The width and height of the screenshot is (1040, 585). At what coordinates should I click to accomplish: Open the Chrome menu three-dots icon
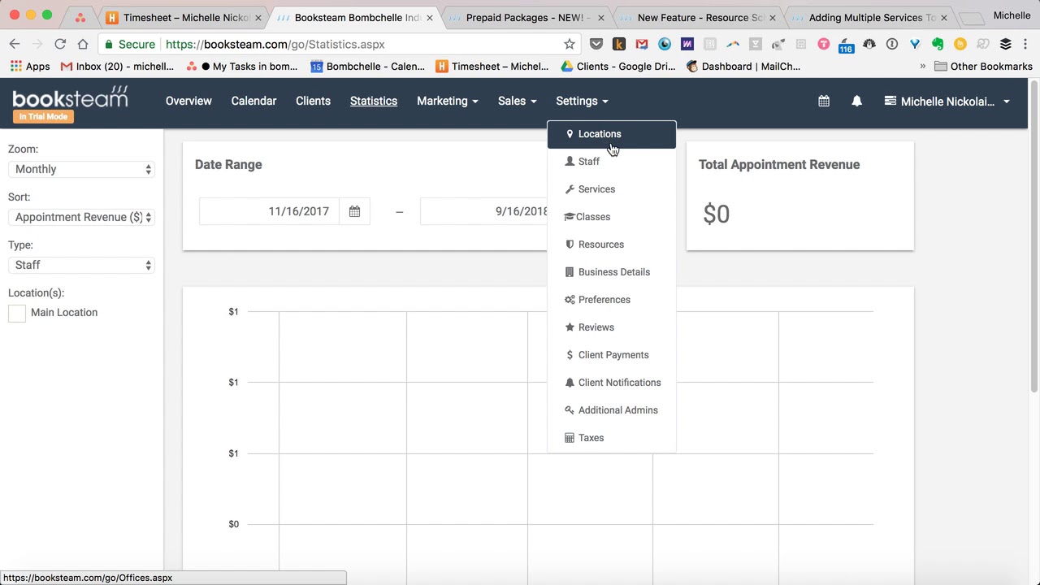[x=1025, y=44]
